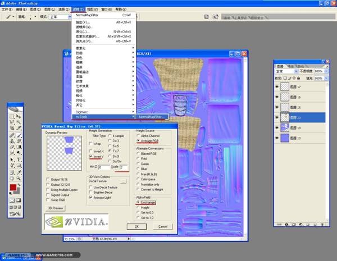Select the Dodge tool
The height and width of the screenshot is (261, 337).
tap(19, 153)
